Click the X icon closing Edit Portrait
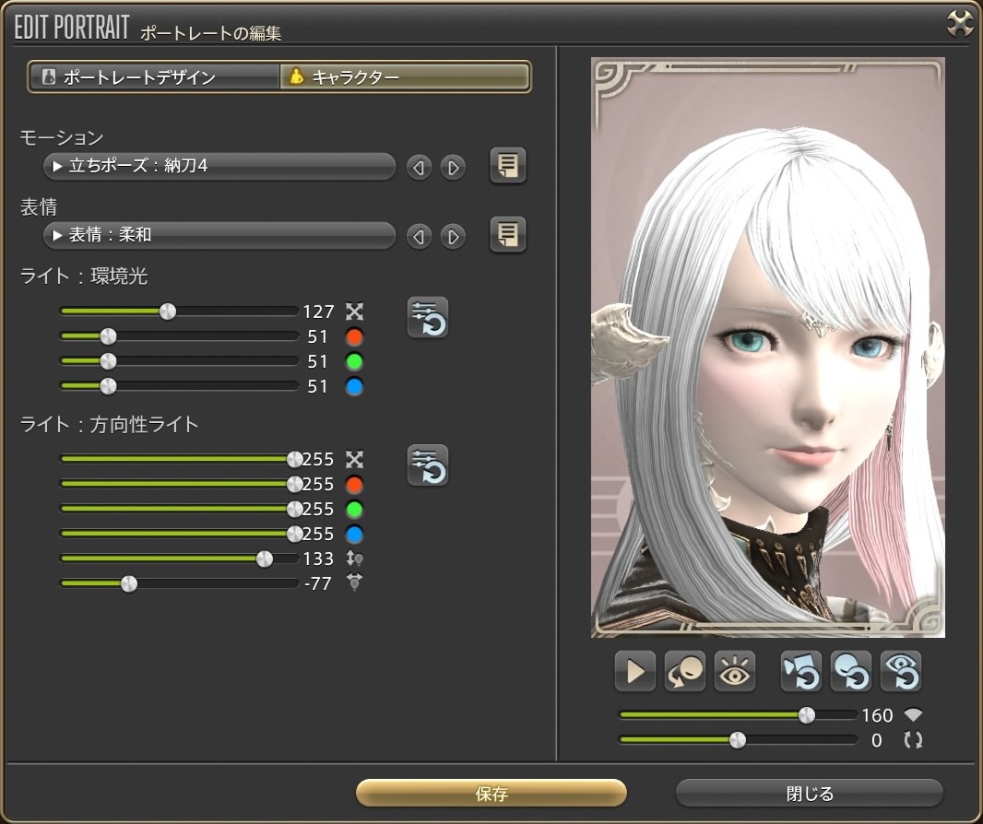The image size is (983, 824). [960, 24]
